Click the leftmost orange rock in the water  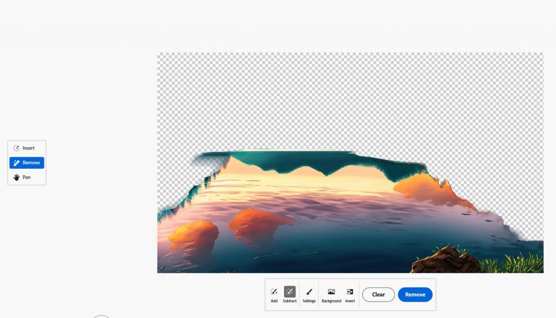click(193, 233)
